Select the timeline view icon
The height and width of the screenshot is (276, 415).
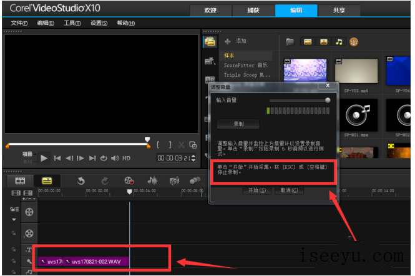coord(47,180)
